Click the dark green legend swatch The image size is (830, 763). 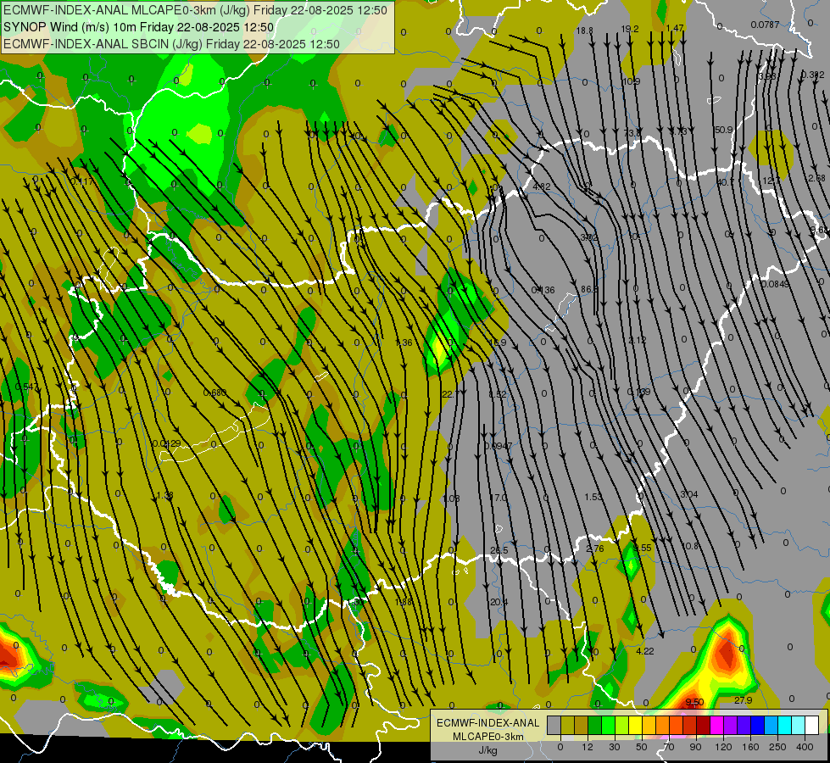pyautogui.click(x=595, y=725)
